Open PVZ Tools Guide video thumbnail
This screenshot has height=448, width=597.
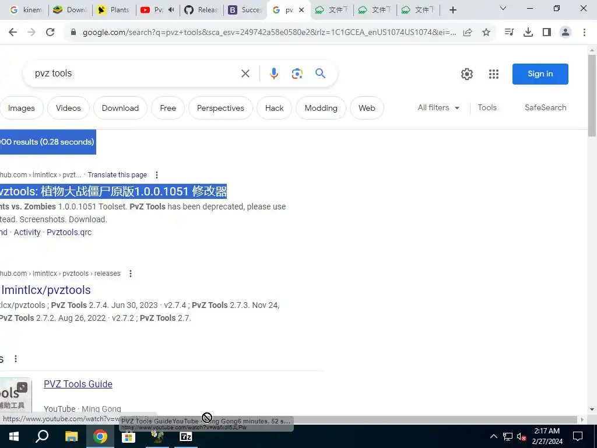pyautogui.click(x=15, y=396)
